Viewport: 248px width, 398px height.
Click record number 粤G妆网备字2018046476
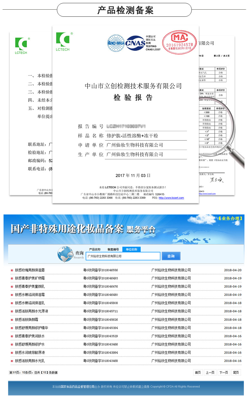(x=101, y=287)
